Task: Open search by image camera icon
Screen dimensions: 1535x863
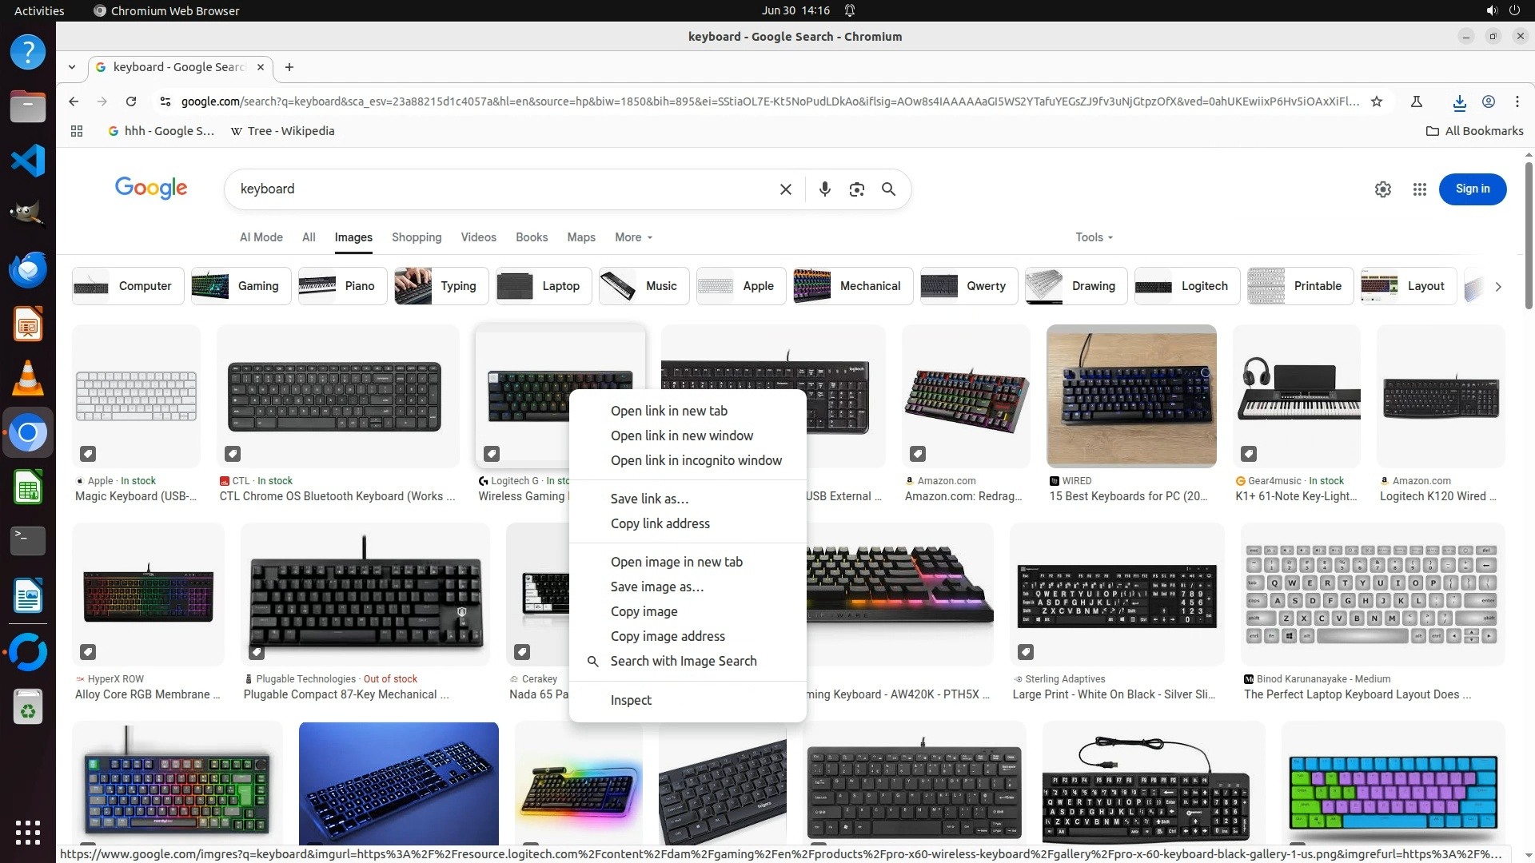Action: tap(856, 189)
